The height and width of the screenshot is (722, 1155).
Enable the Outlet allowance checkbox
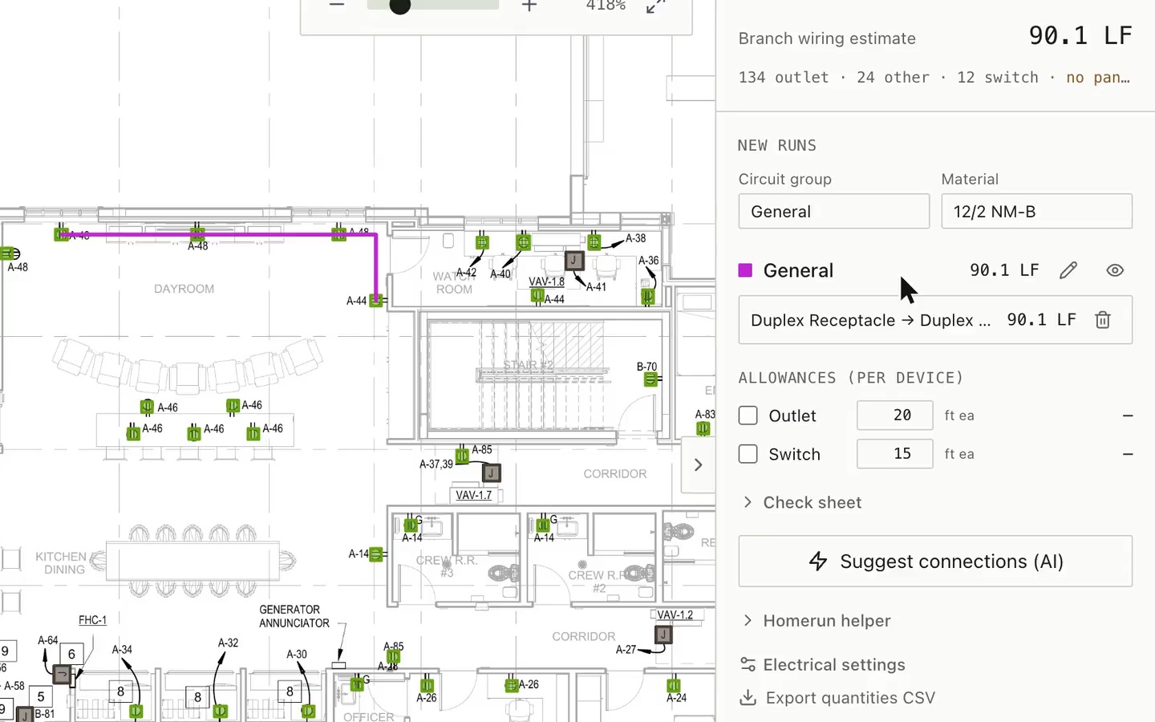pyautogui.click(x=748, y=416)
